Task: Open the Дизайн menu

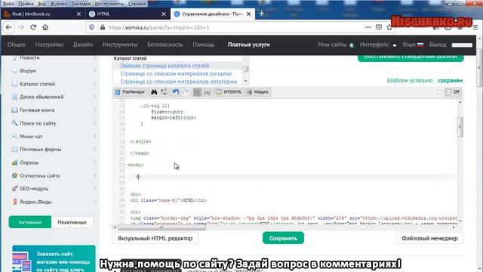Action: 83,45
